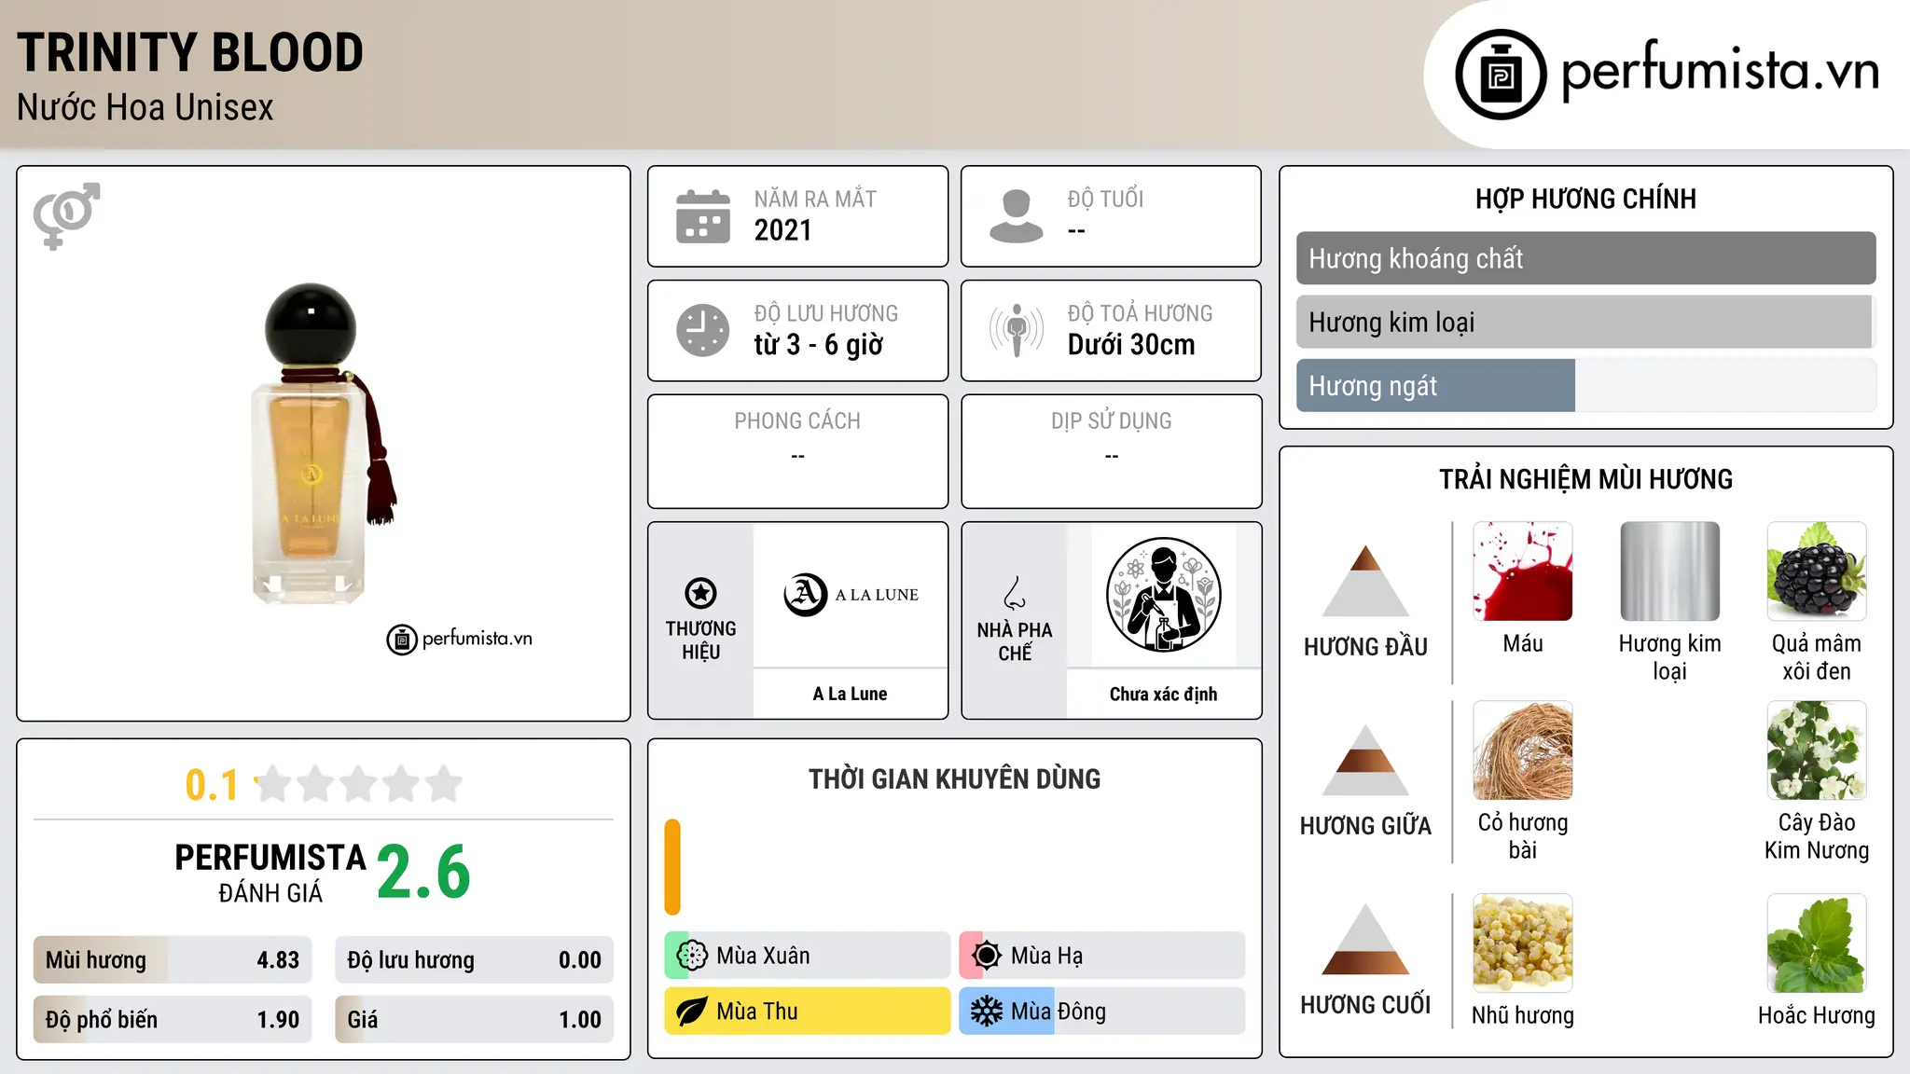1910x1074 pixels.
Task: Click the DỊP SỬ DỤNG occasion card
Action: click(x=1111, y=451)
